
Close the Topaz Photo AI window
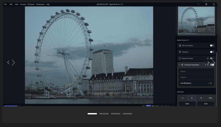[x=214, y=4]
